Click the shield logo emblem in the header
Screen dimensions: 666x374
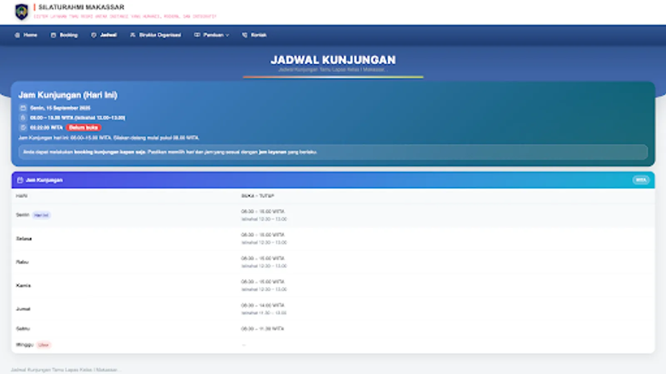click(22, 12)
